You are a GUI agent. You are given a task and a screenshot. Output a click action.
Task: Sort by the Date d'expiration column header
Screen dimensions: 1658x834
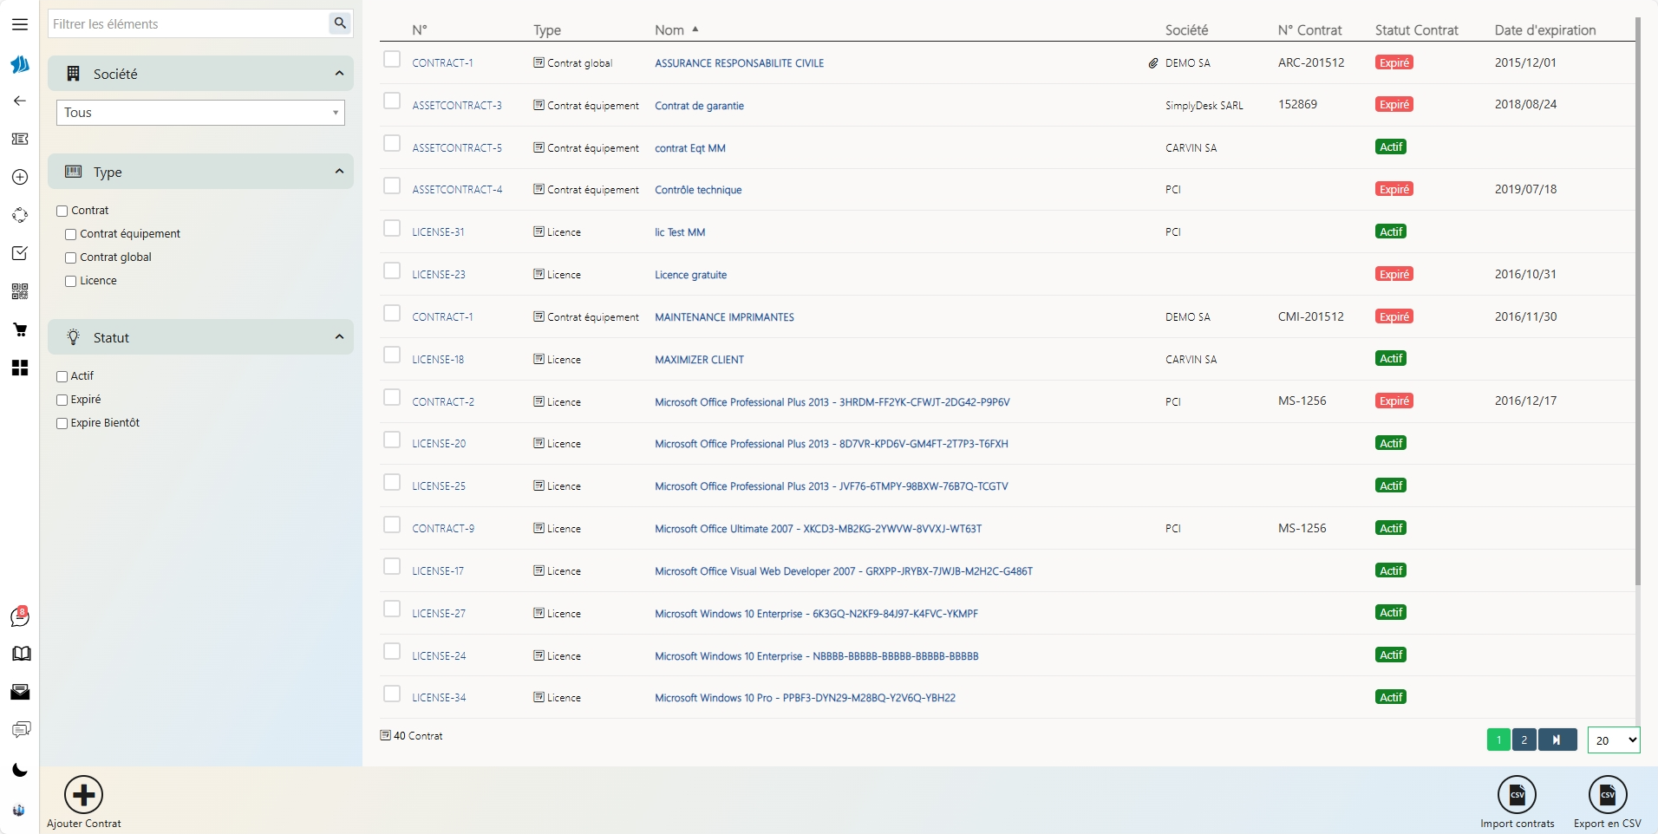tap(1544, 30)
